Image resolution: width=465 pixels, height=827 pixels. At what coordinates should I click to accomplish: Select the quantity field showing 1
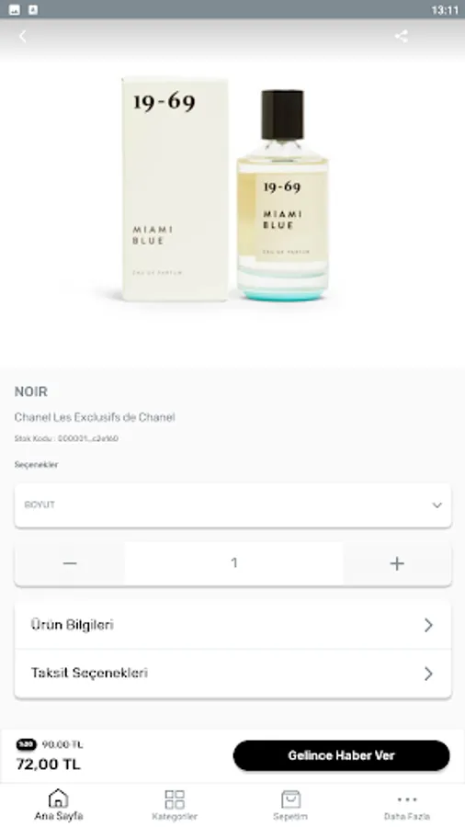[233, 563]
